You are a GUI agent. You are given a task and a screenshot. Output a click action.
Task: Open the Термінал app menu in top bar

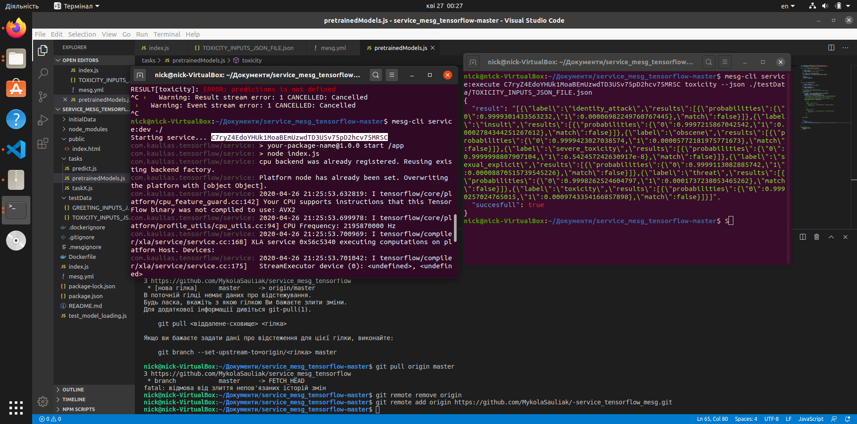pyautogui.click(x=76, y=6)
